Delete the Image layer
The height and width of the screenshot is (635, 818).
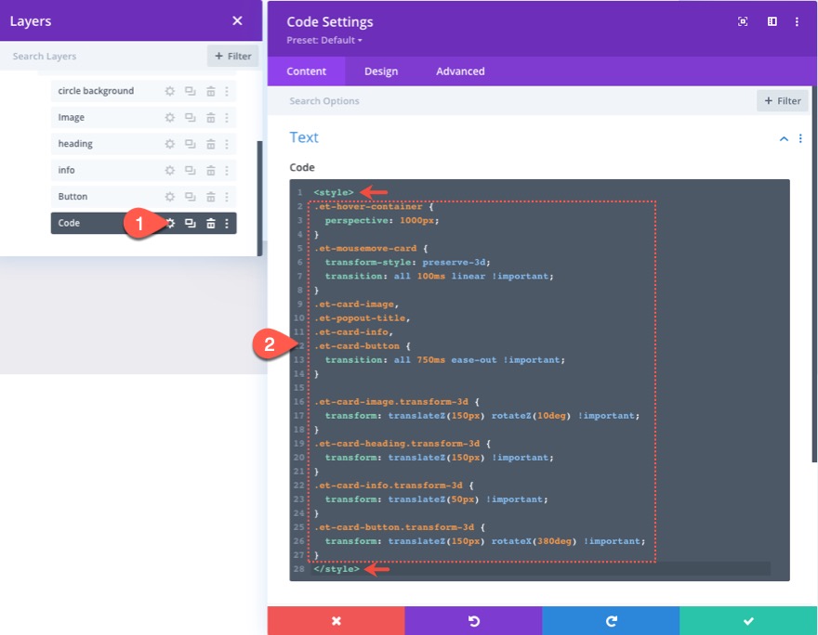(210, 118)
